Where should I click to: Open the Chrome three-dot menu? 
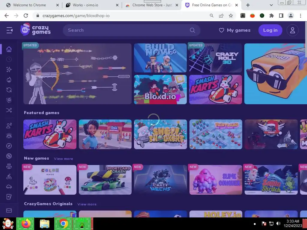(x=300, y=16)
